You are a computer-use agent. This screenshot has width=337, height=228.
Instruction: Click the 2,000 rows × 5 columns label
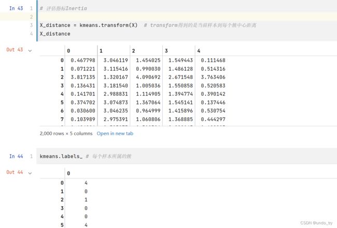click(x=66, y=133)
